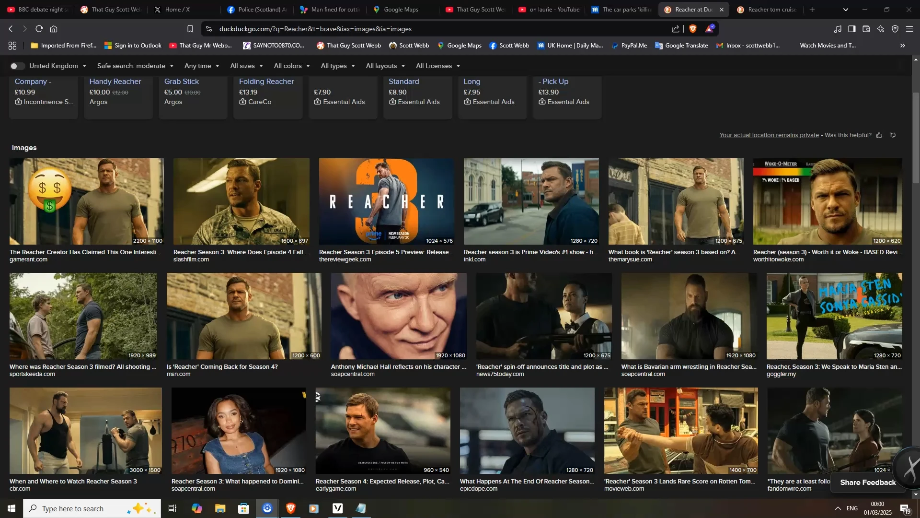Open the bookmarks bar apps grid icon
The height and width of the screenshot is (518, 920).
click(12, 46)
